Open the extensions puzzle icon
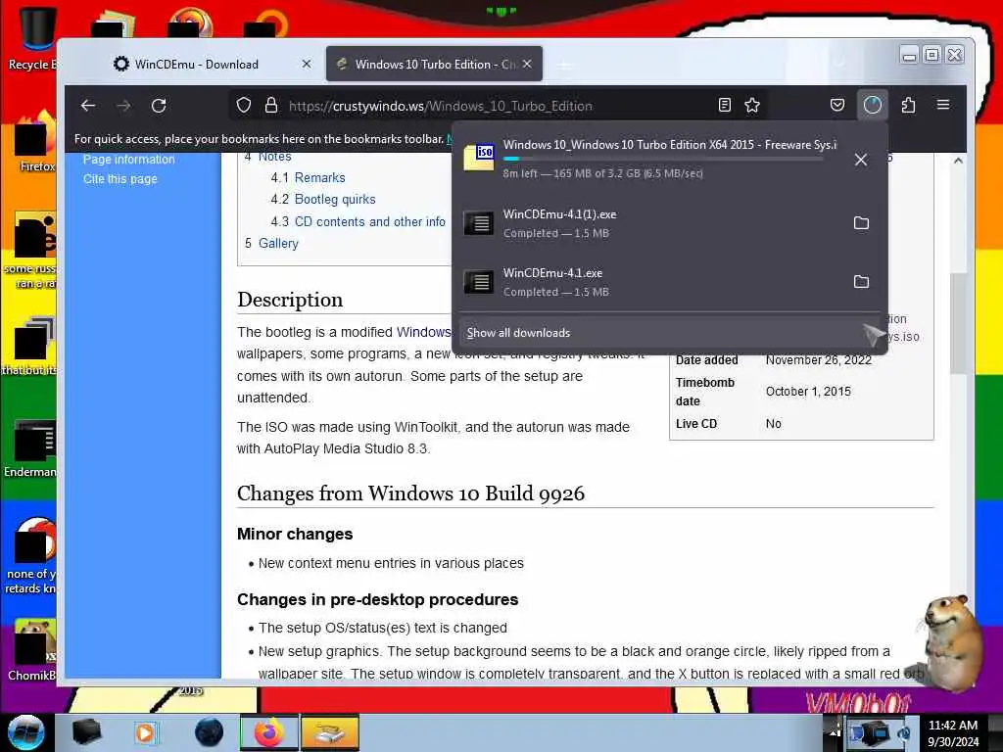The width and height of the screenshot is (1003, 752). pos(908,106)
